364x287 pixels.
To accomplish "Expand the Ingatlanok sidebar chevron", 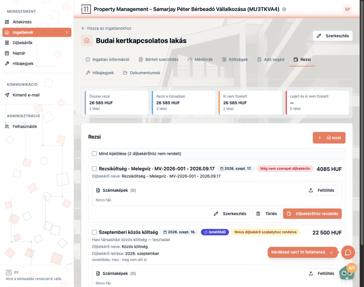I will (x=67, y=32).
